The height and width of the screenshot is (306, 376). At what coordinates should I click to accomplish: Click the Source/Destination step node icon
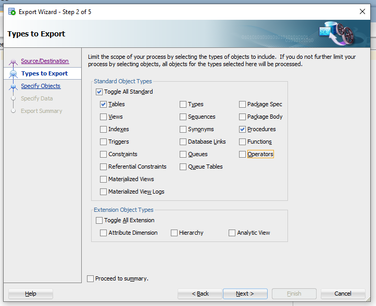coord(14,62)
